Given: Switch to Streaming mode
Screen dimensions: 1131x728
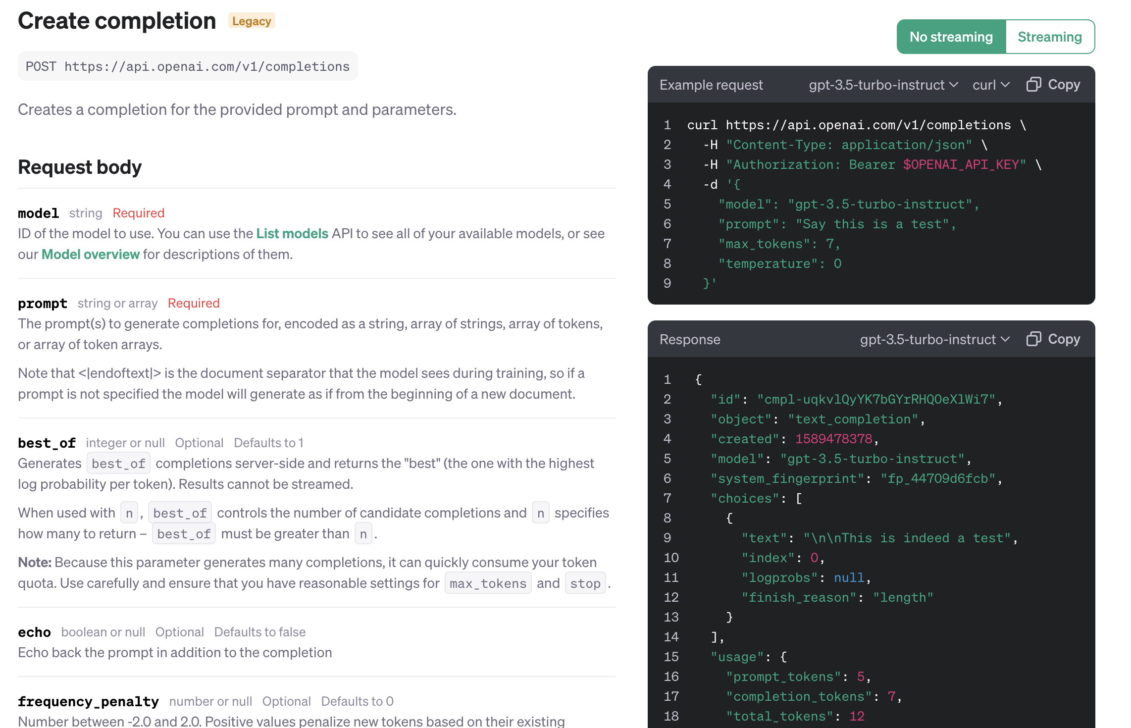Looking at the screenshot, I should tap(1049, 37).
